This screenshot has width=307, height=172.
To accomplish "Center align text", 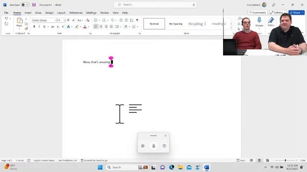I will [101, 27].
